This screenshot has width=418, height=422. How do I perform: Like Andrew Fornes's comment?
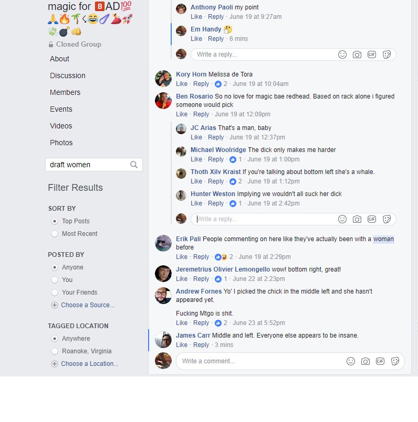pos(182,323)
